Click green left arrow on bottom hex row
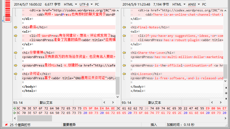The height and width of the screenshot is (129, 230). point(14,113)
